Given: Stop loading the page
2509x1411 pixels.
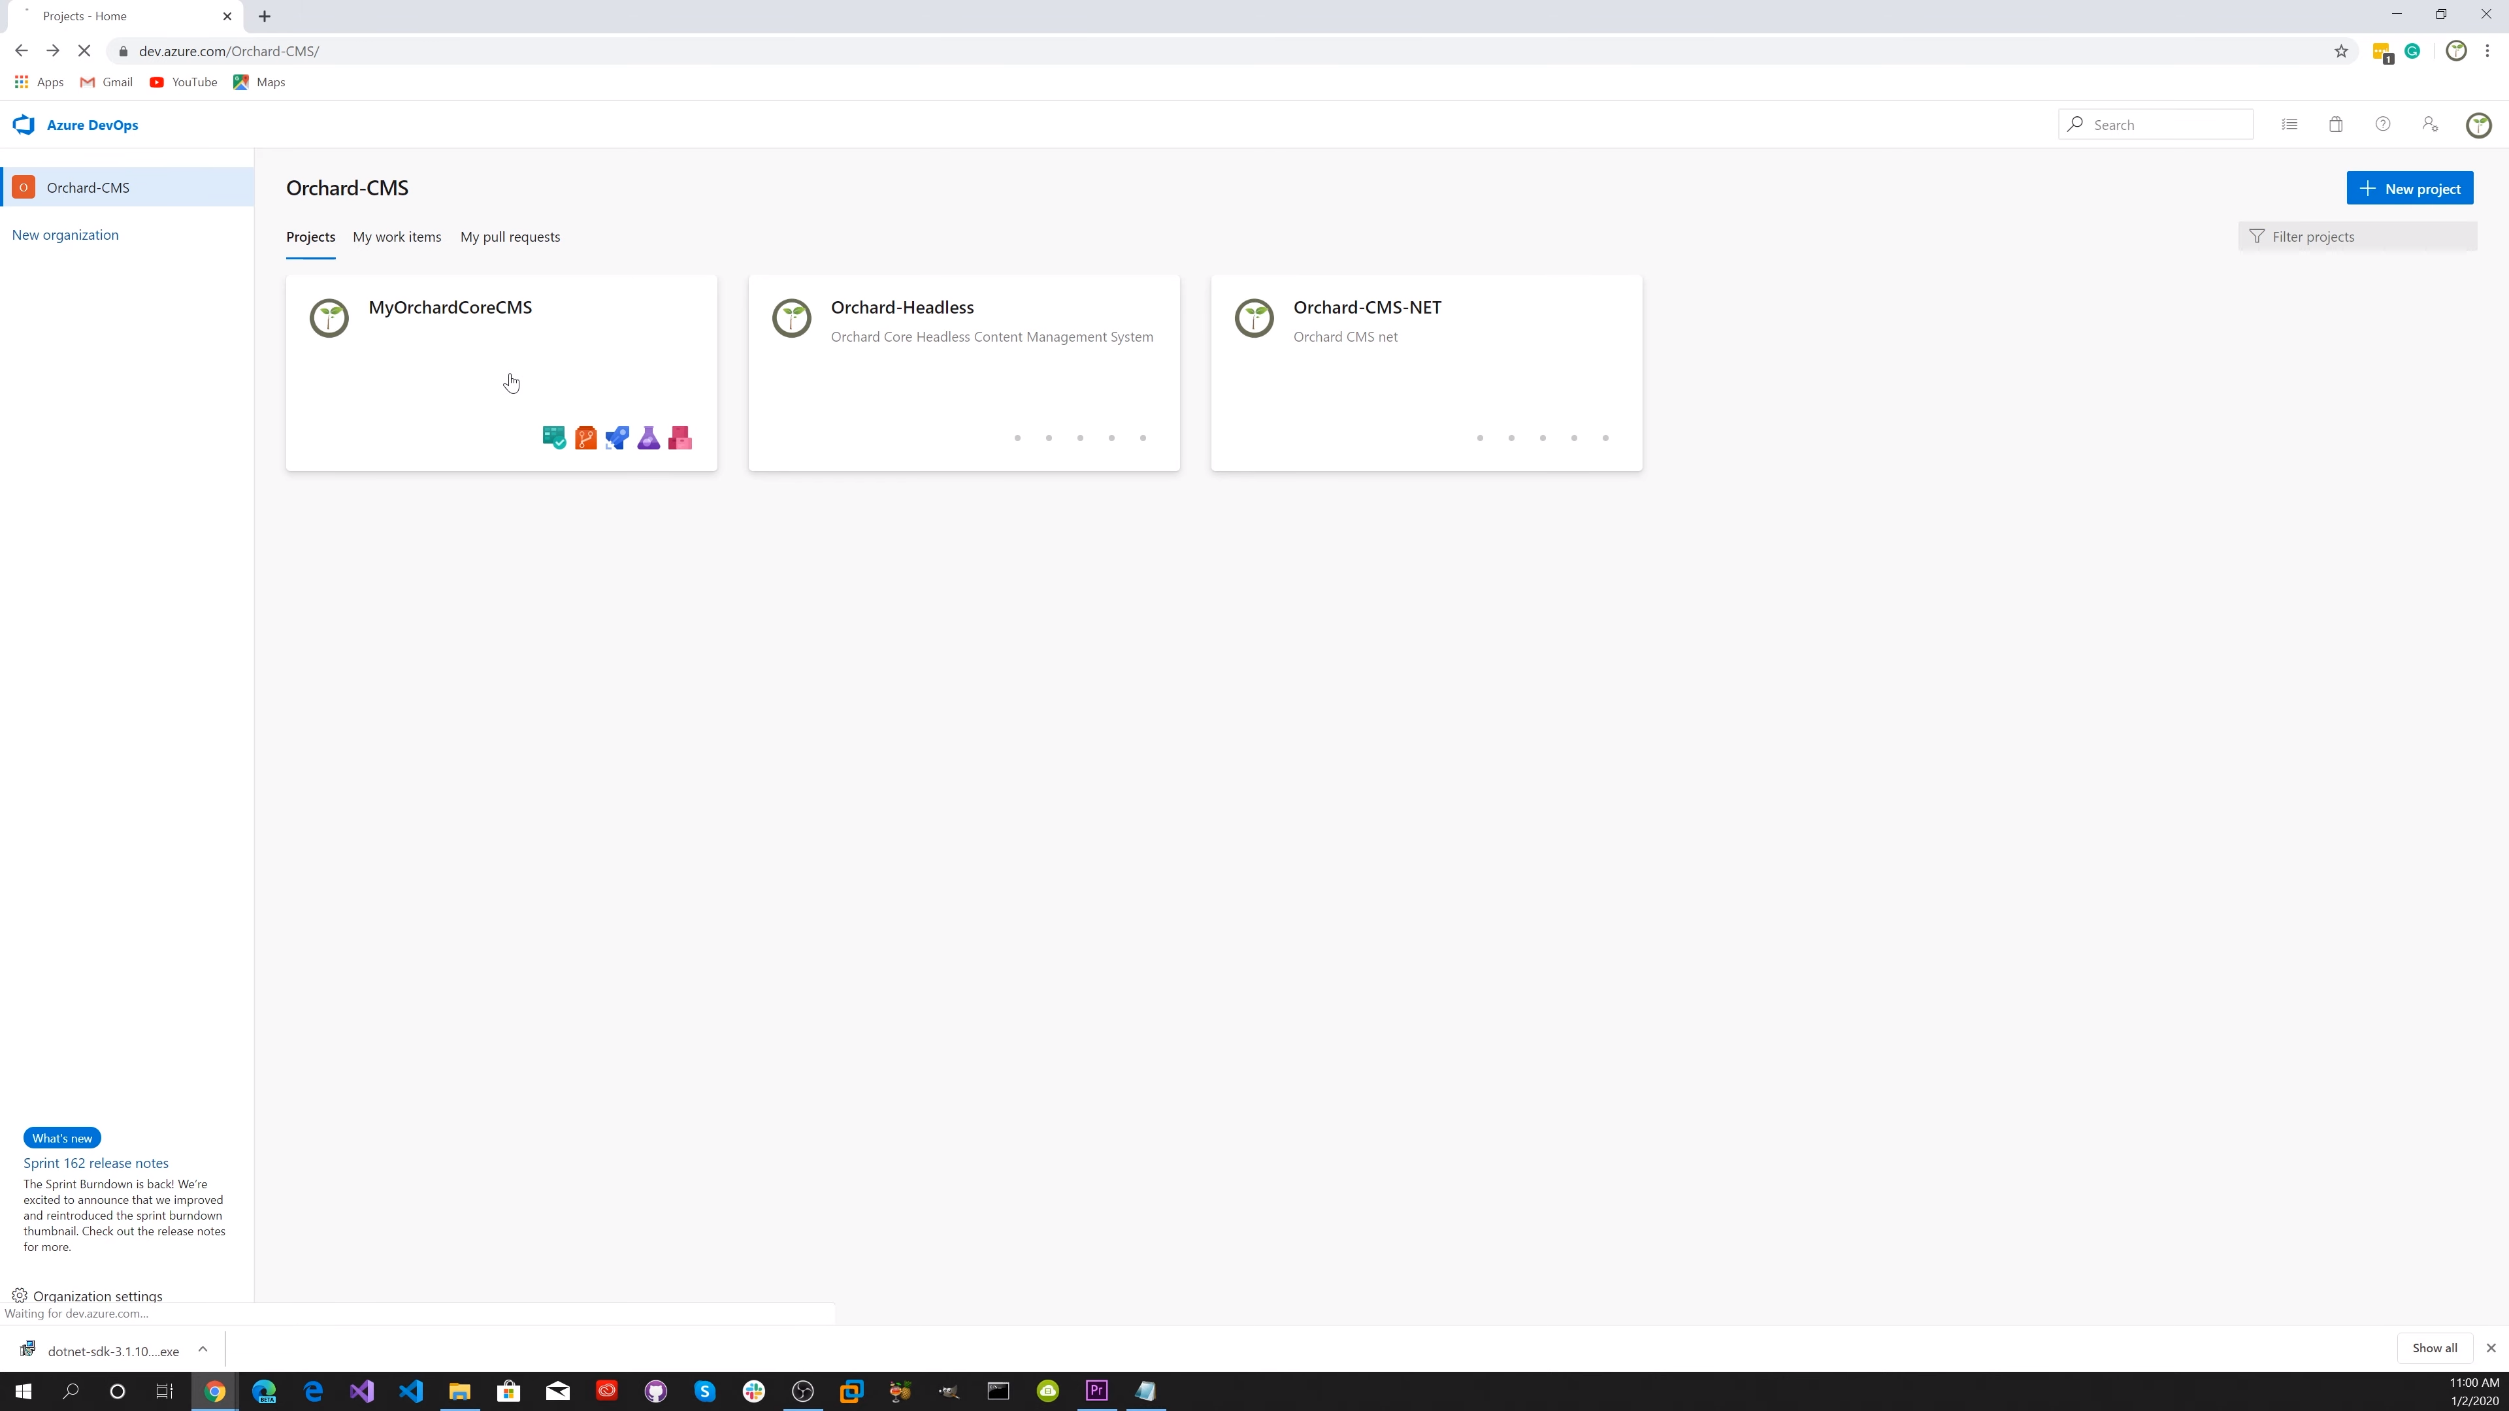Looking at the screenshot, I should [x=84, y=52].
